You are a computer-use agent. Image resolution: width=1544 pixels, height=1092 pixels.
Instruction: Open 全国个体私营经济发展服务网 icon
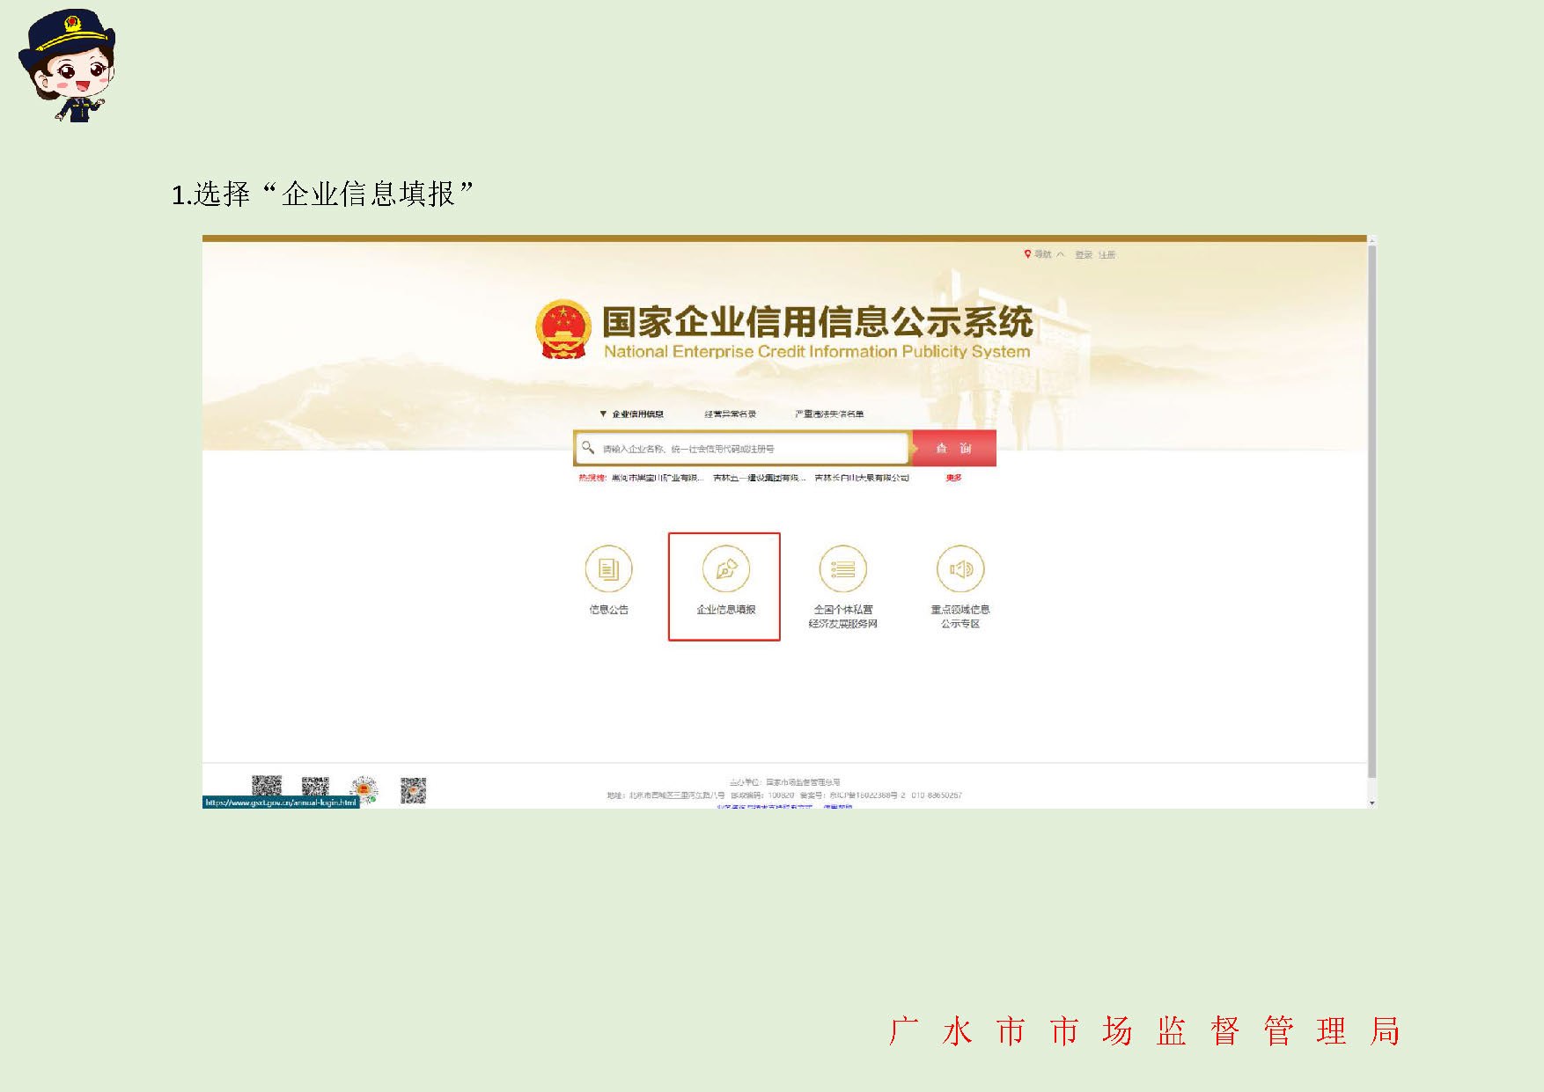click(843, 569)
